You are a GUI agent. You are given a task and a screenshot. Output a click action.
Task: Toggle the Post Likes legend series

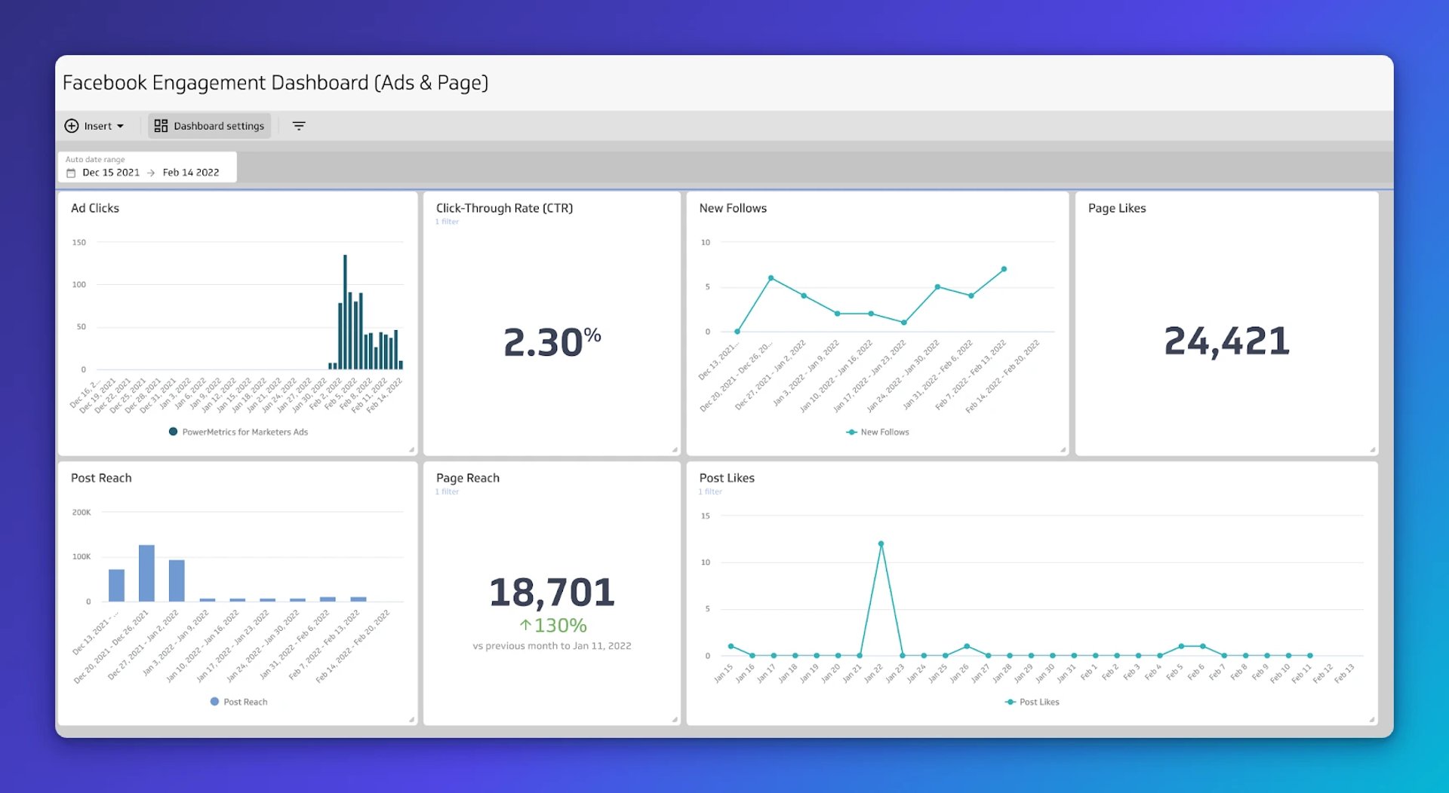point(1032,702)
